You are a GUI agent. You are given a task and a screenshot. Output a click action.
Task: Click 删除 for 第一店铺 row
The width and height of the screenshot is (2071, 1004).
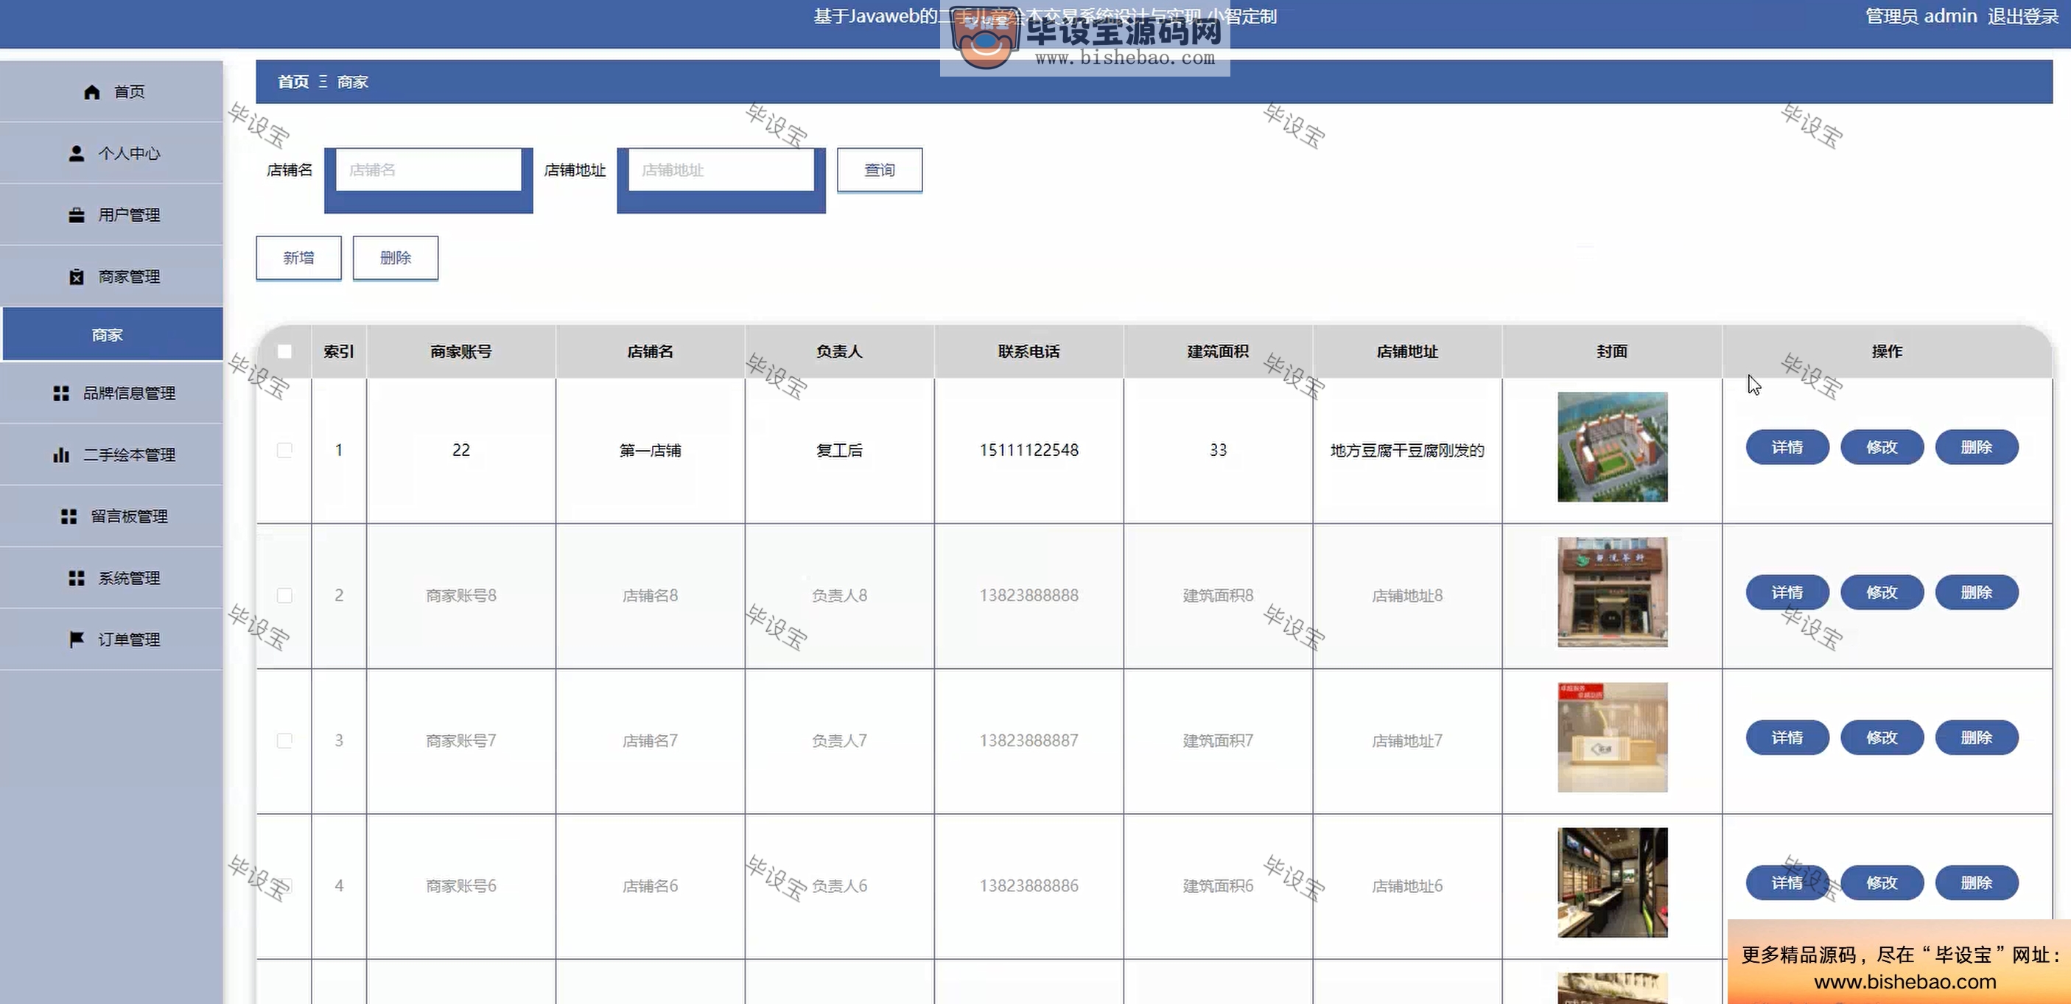coord(1976,447)
